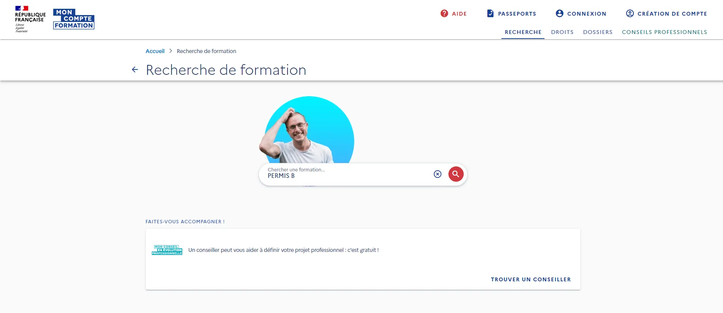Click Trouver un conseiller button
The image size is (723, 313).
coord(531,279)
